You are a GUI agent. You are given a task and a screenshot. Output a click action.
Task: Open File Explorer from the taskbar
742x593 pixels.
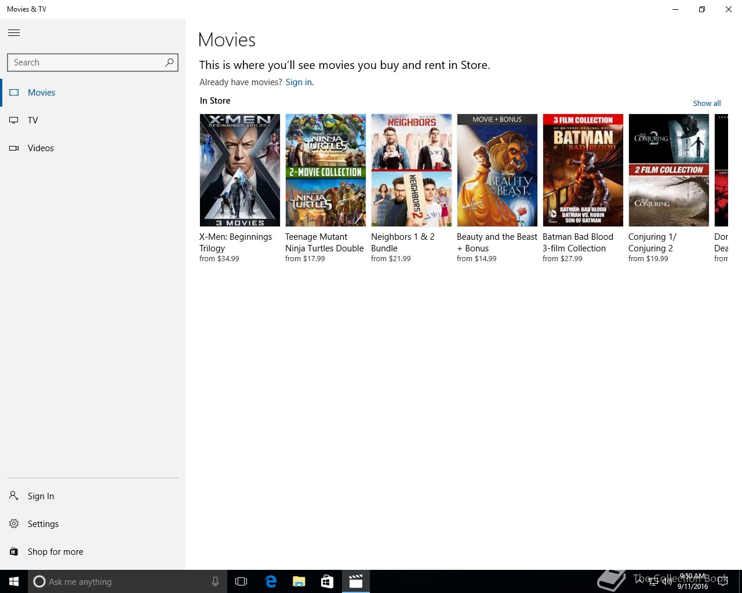299,581
